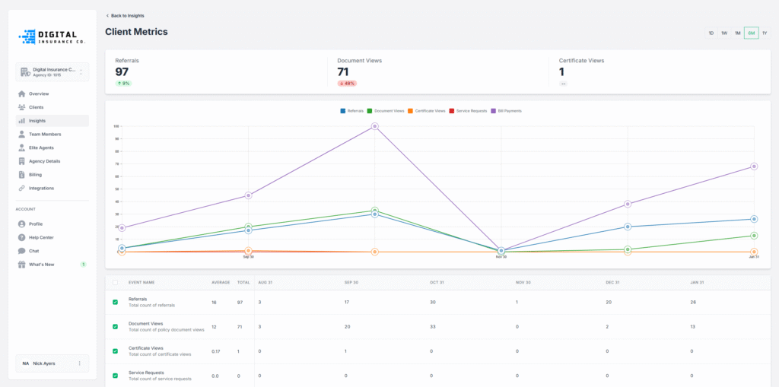Open Billing via its icon
The image size is (779, 387).
pos(21,175)
